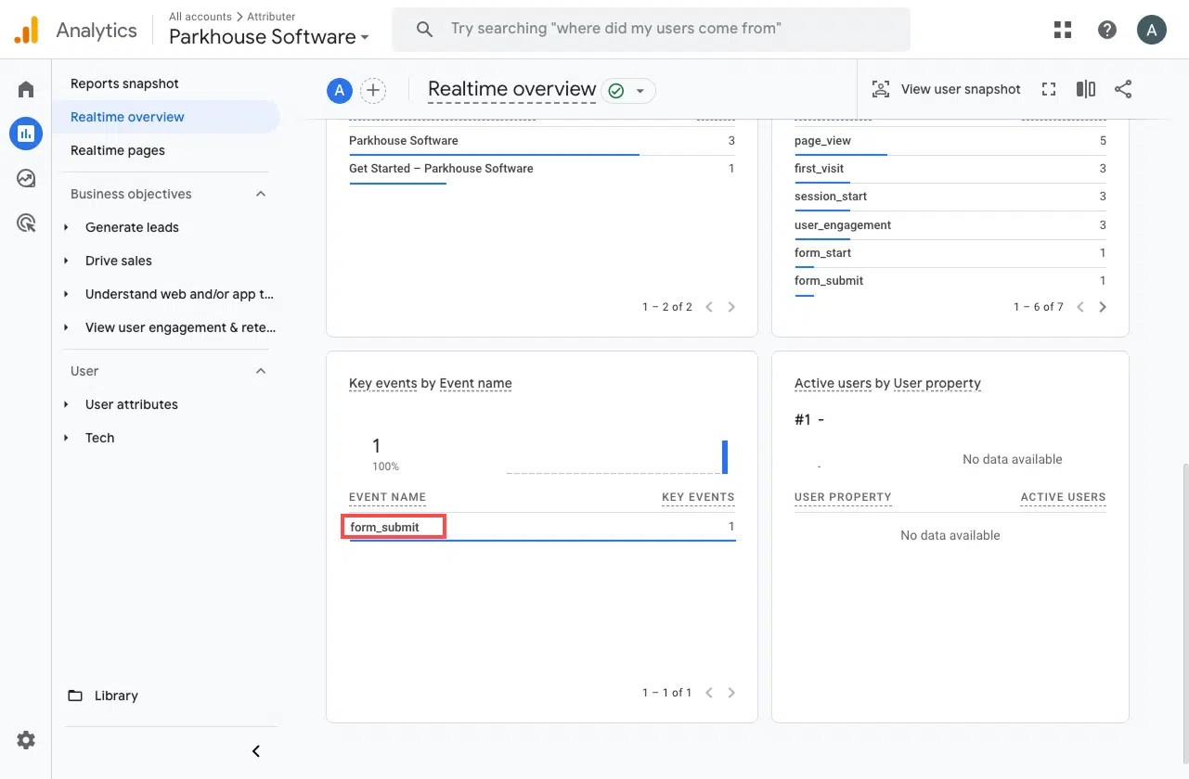
Task: Share this Realtime report
Action: pyautogui.click(x=1122, y=89)
